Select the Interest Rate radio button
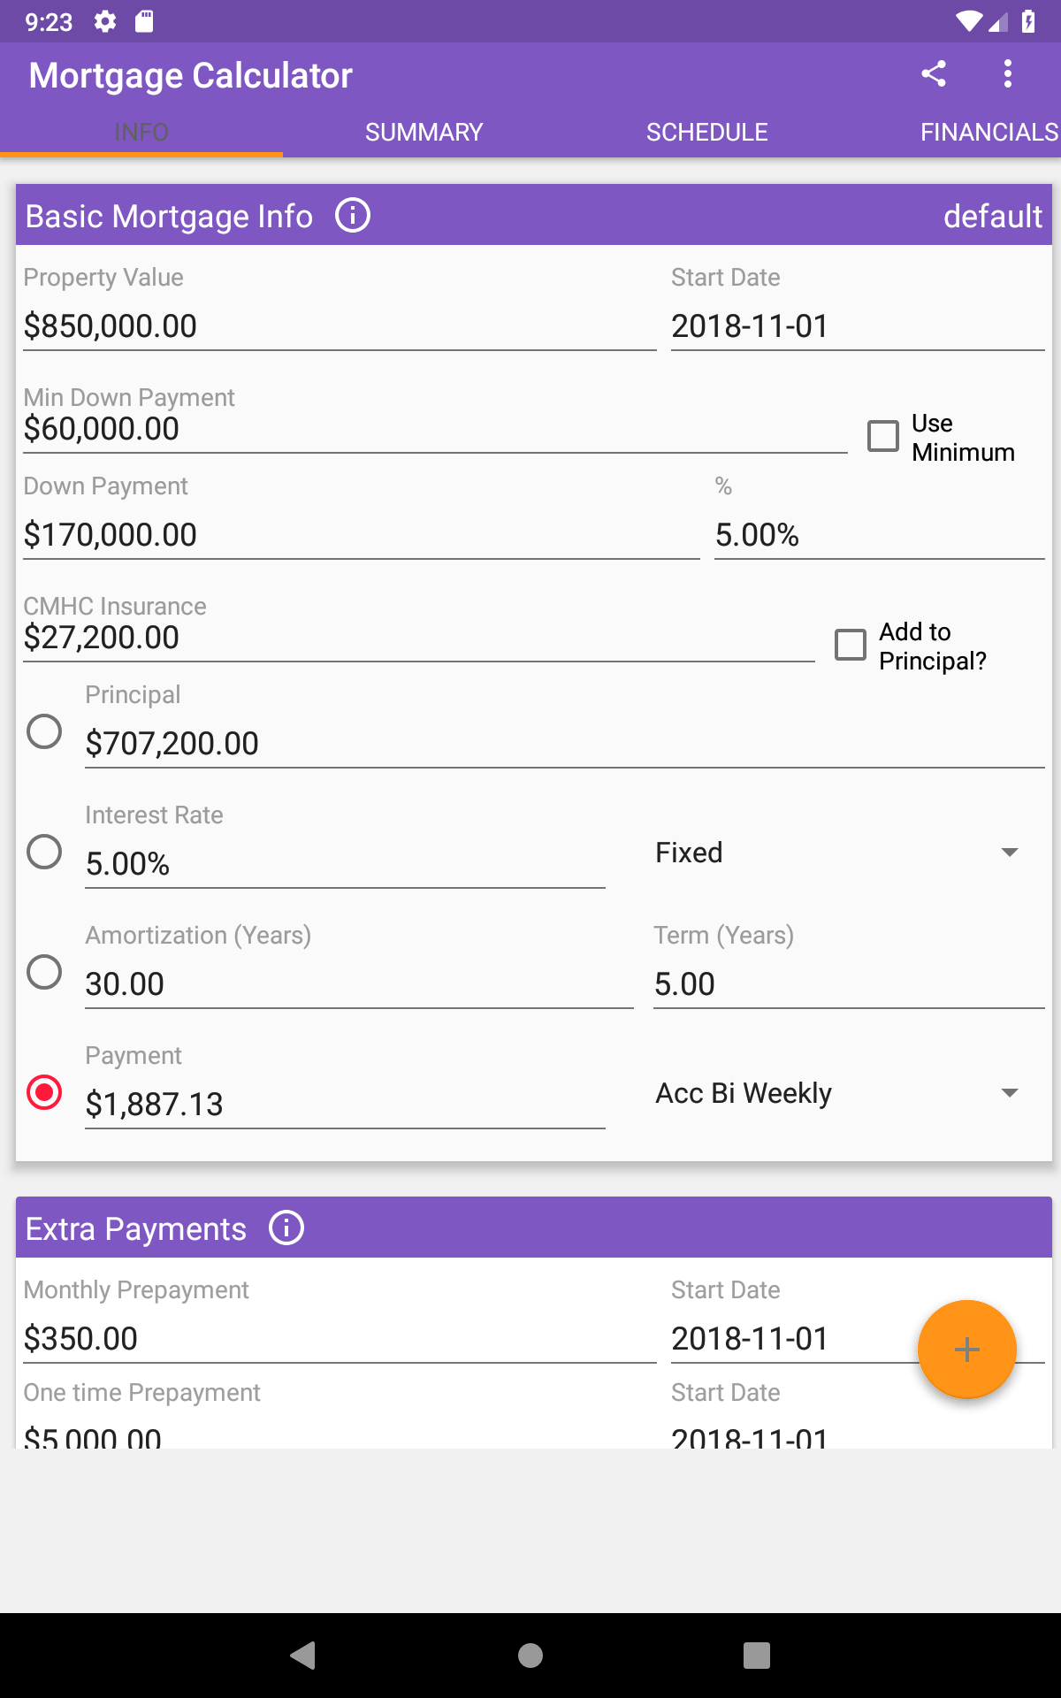 44,852
